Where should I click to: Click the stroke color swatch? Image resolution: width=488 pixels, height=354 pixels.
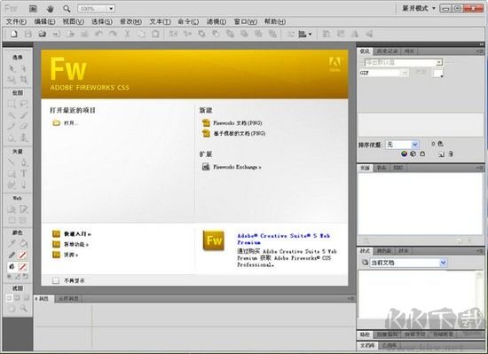pyautogui.click(x=22, y=256)
